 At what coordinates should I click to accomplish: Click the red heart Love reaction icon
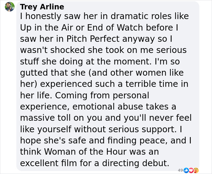pyautogui.click(x=191, y=170)
